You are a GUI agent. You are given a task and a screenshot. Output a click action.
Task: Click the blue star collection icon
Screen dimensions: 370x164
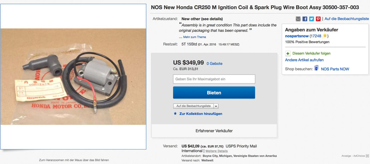pyautogui.click(x=175, y=114)
